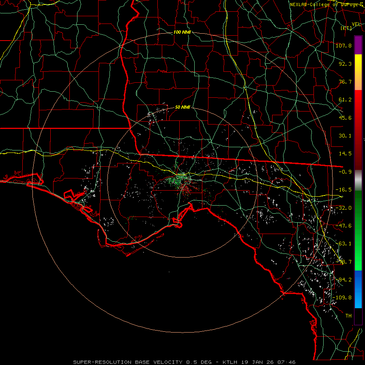Select the -63.1 scale value
Viewport: 365px width, 365px height.
[344, 243]
